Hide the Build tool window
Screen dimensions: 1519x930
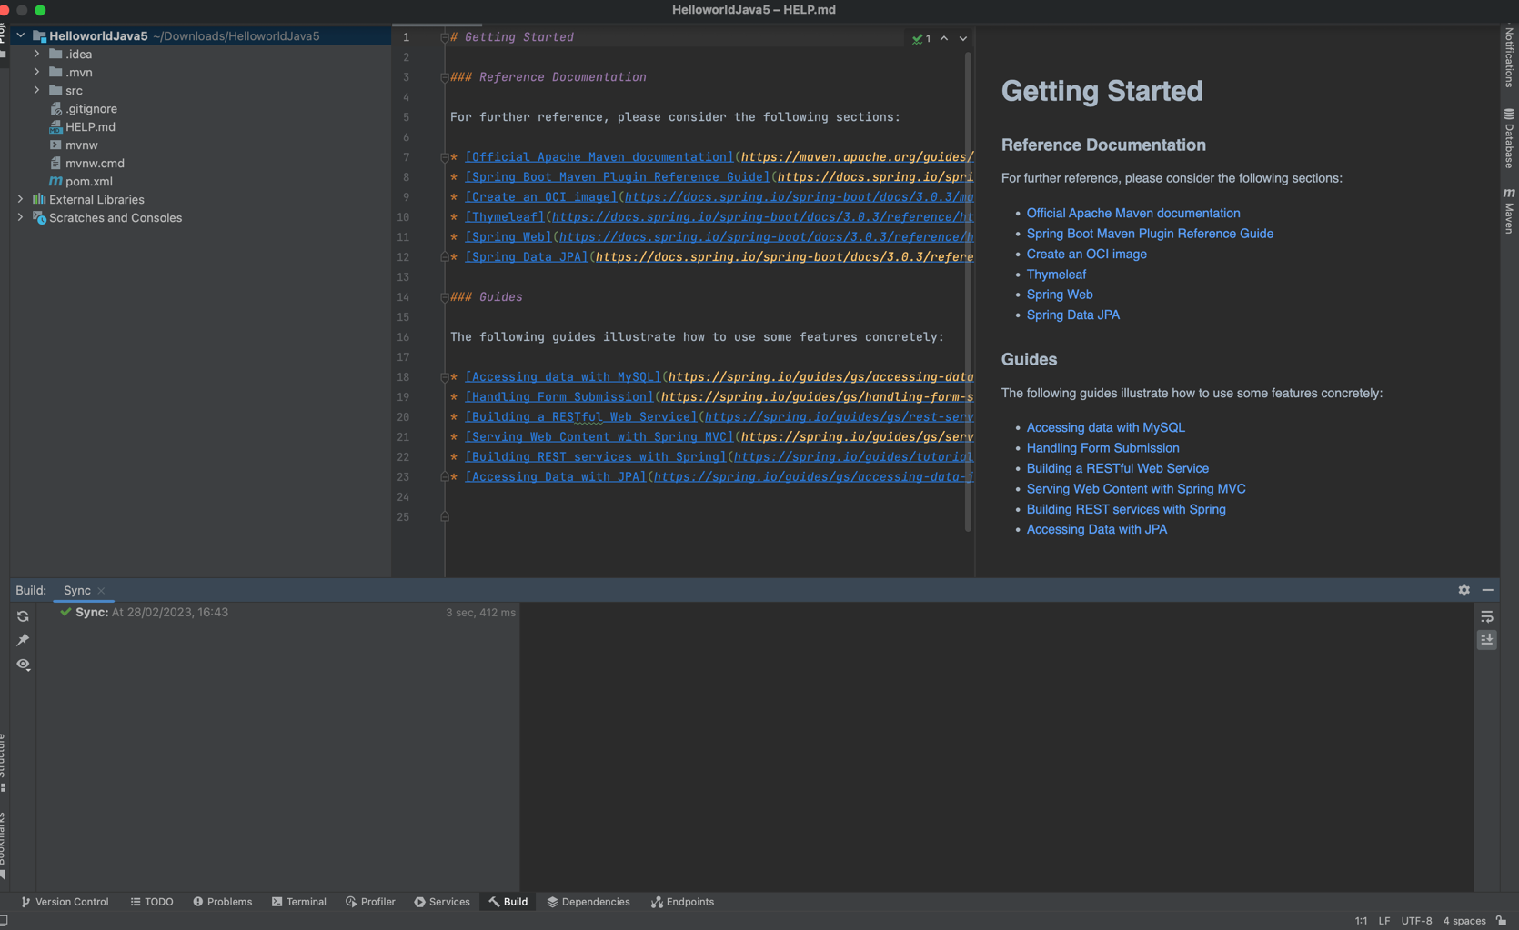1488,590
